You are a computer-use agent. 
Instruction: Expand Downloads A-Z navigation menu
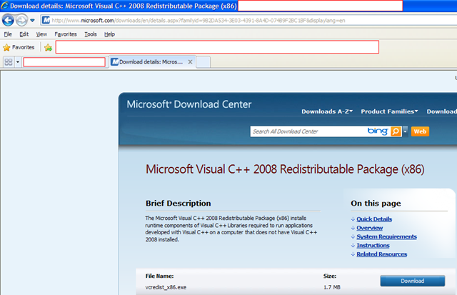[x=327, y=111]
